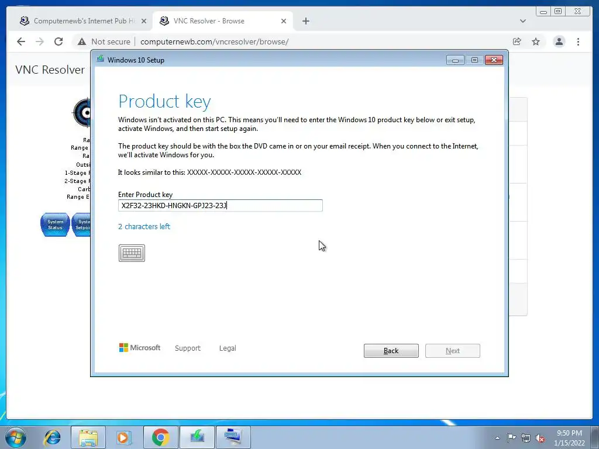Click the Microsoft logo
599x449 pixels.
point(140,348)
